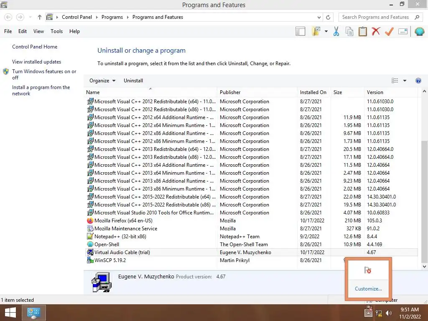Click the Windows Start button
This screenshot has height=321, width=428.
click(x=10, y=313)
